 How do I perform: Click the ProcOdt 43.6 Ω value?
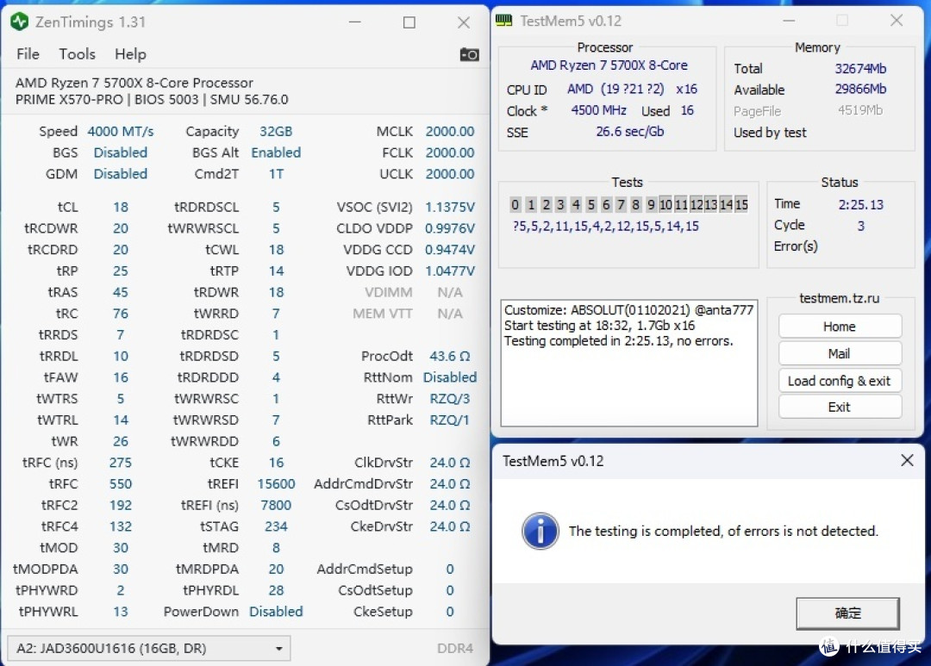pos(450,356)
